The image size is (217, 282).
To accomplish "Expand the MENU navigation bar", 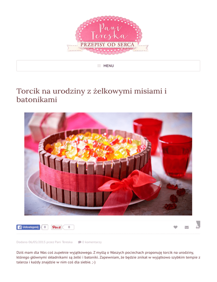I will pyautogui.click(x=108, y=66).
